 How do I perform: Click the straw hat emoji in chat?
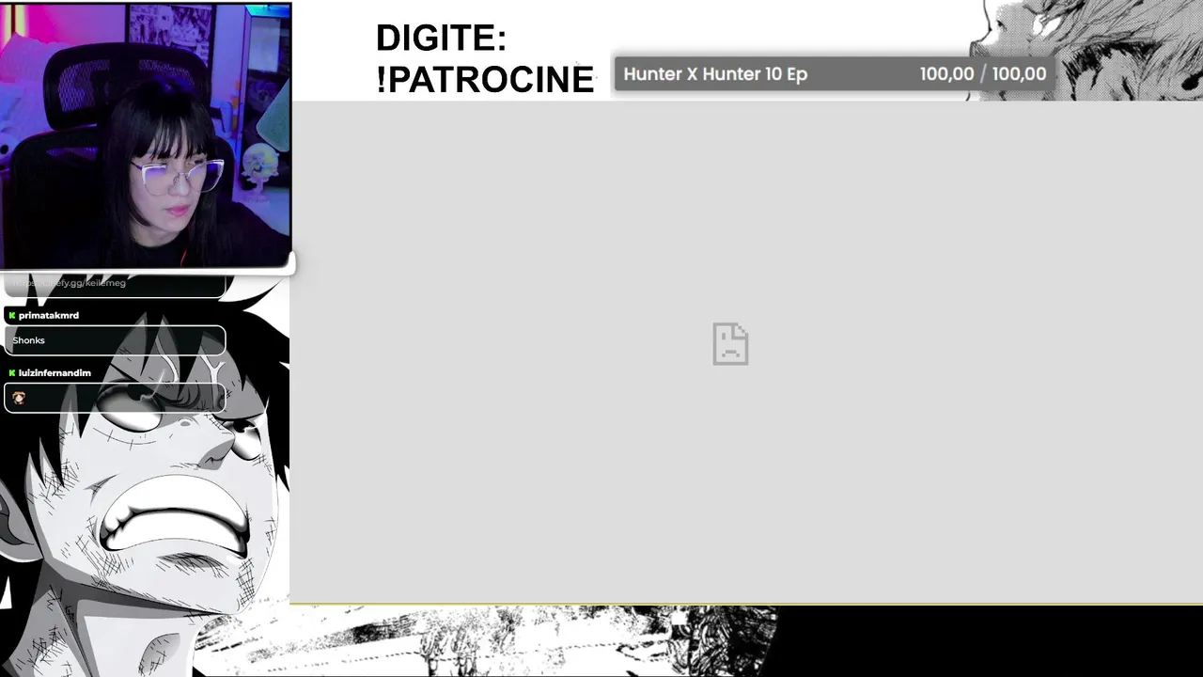coord(19,399)
